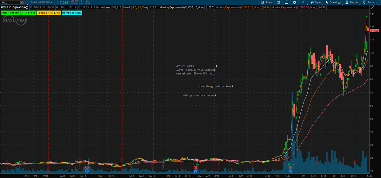This screenshot has height=178, width=381.
Task: Select the '4/23/26 540/43' annotation
Action: click(185, 66)
